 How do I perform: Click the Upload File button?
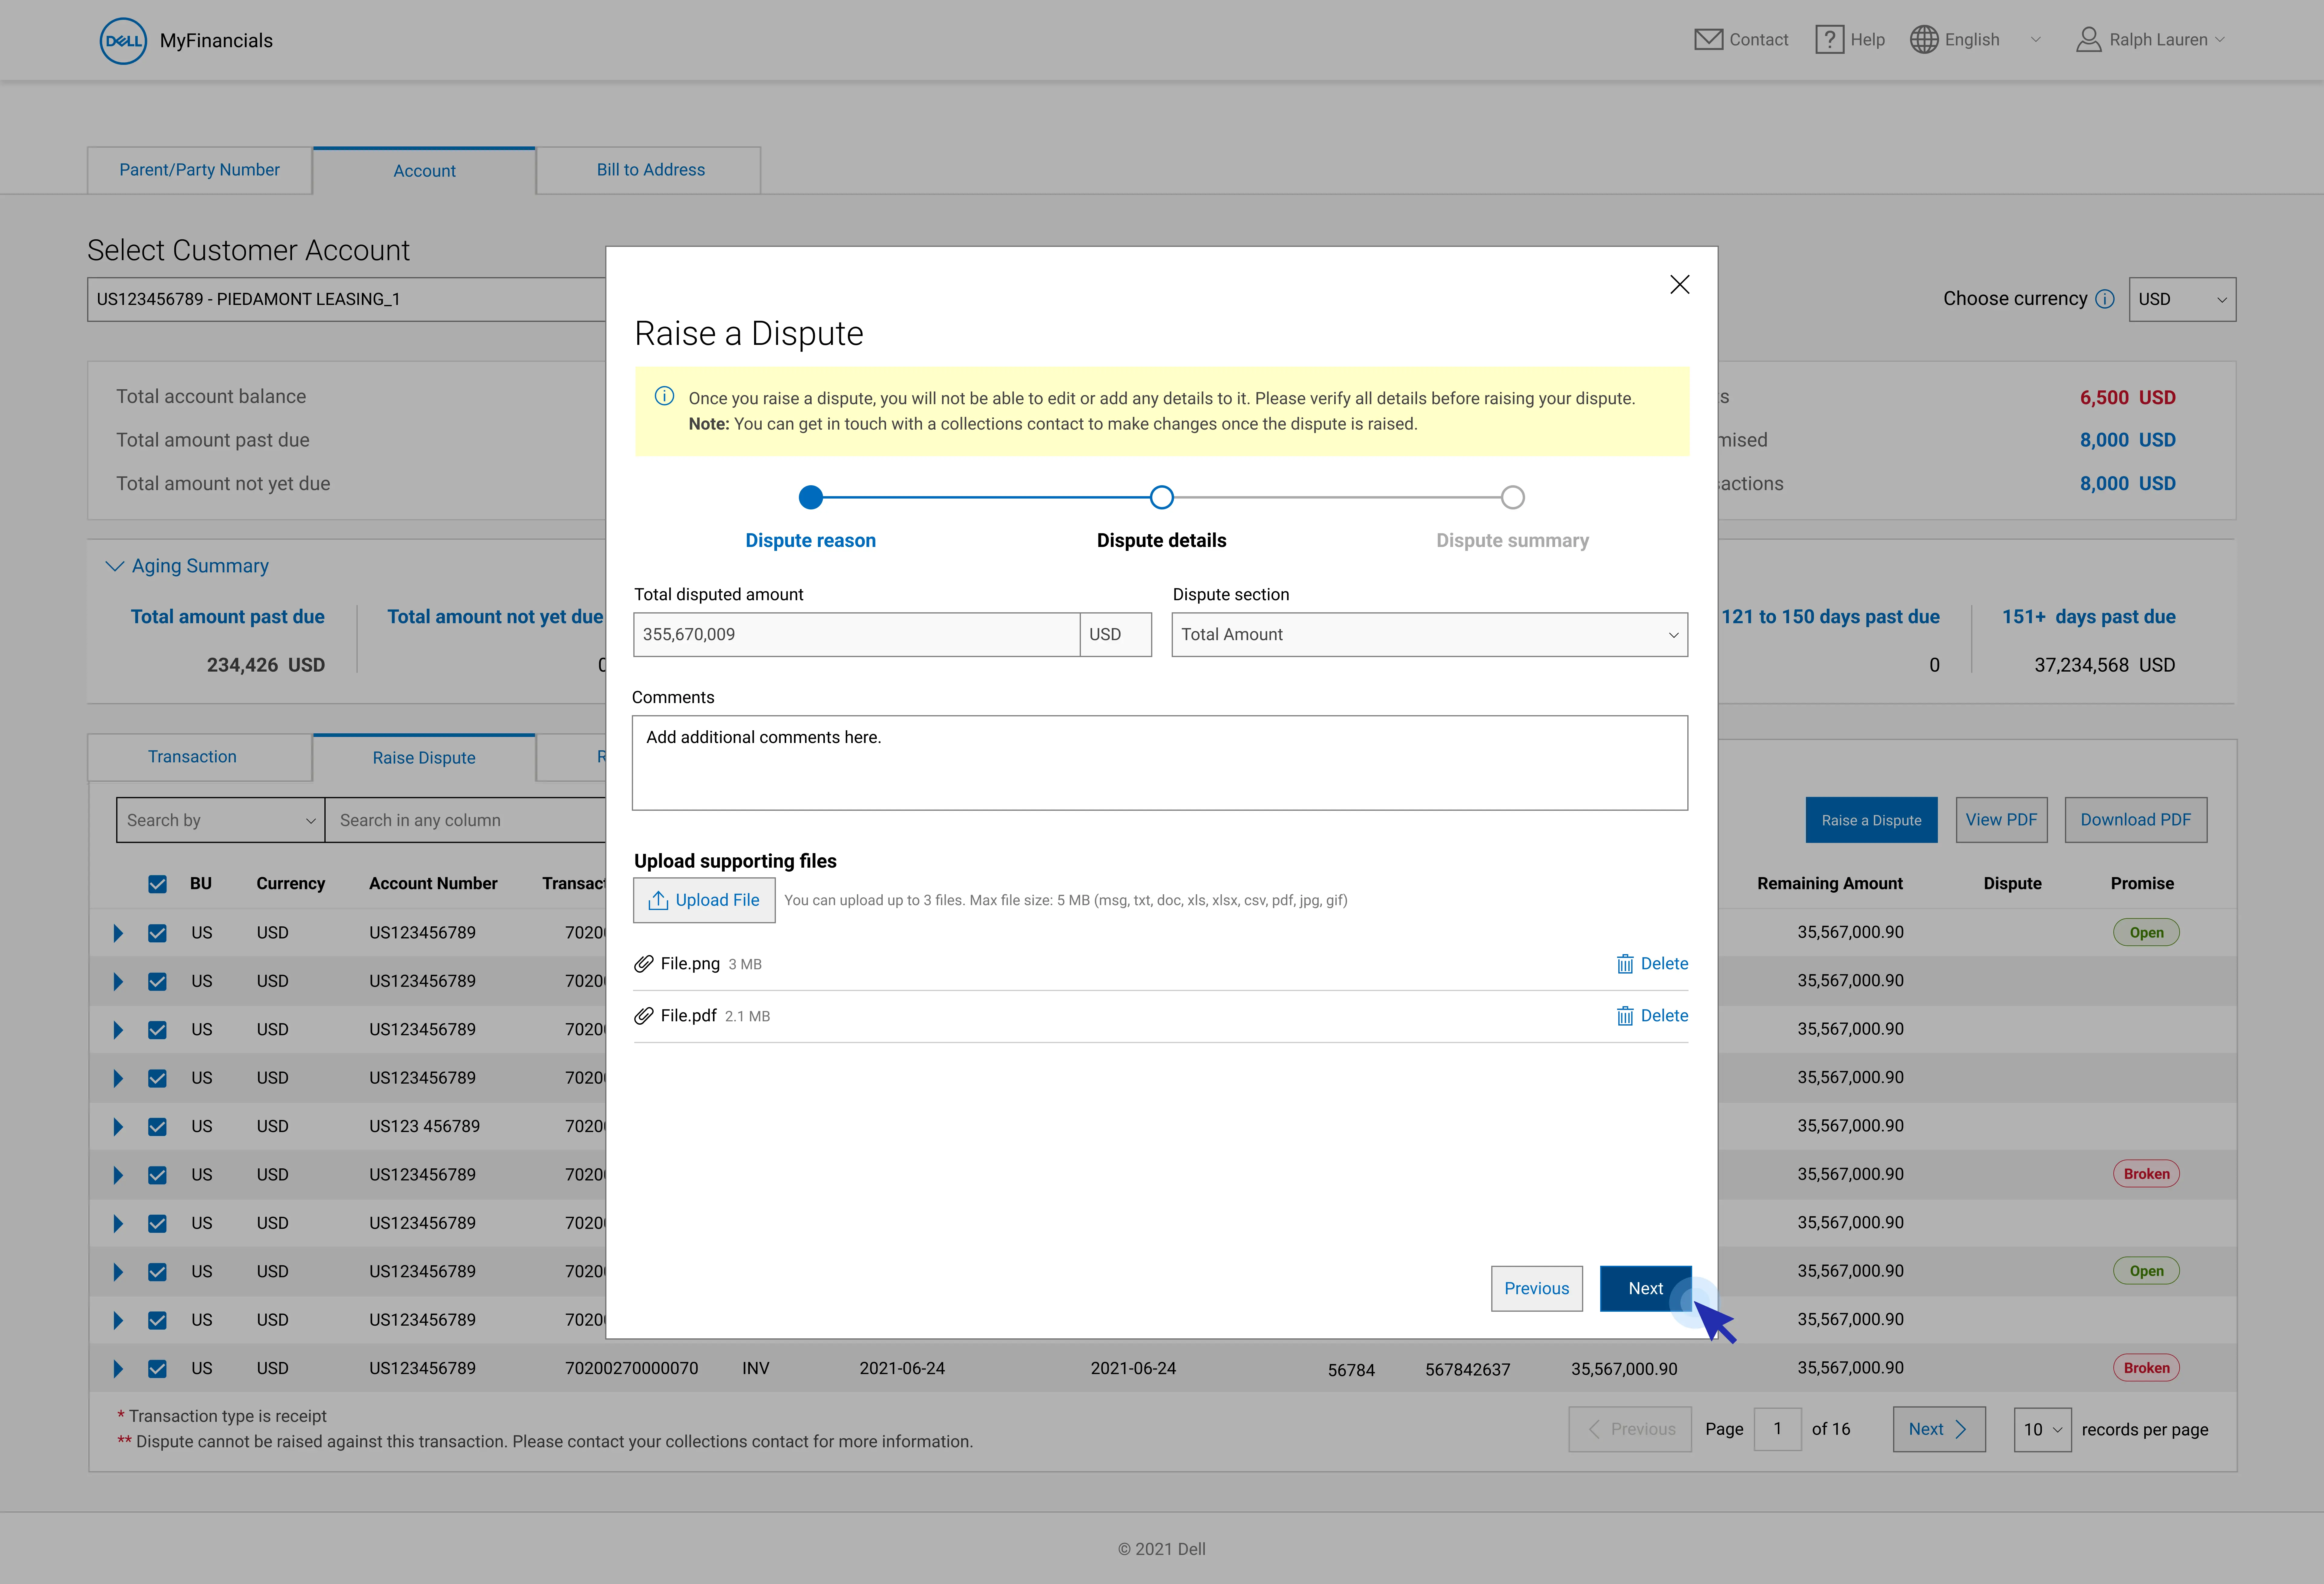pos(704,900)
